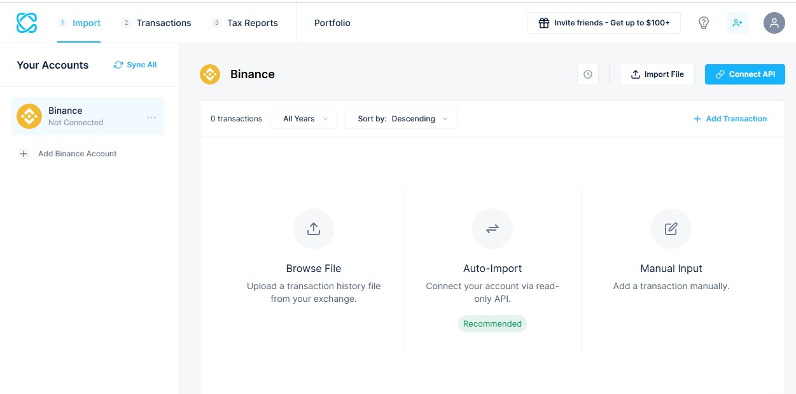Click Add Transaction above the transactions list
Screen dimensions: 796x394
point(730,119)
